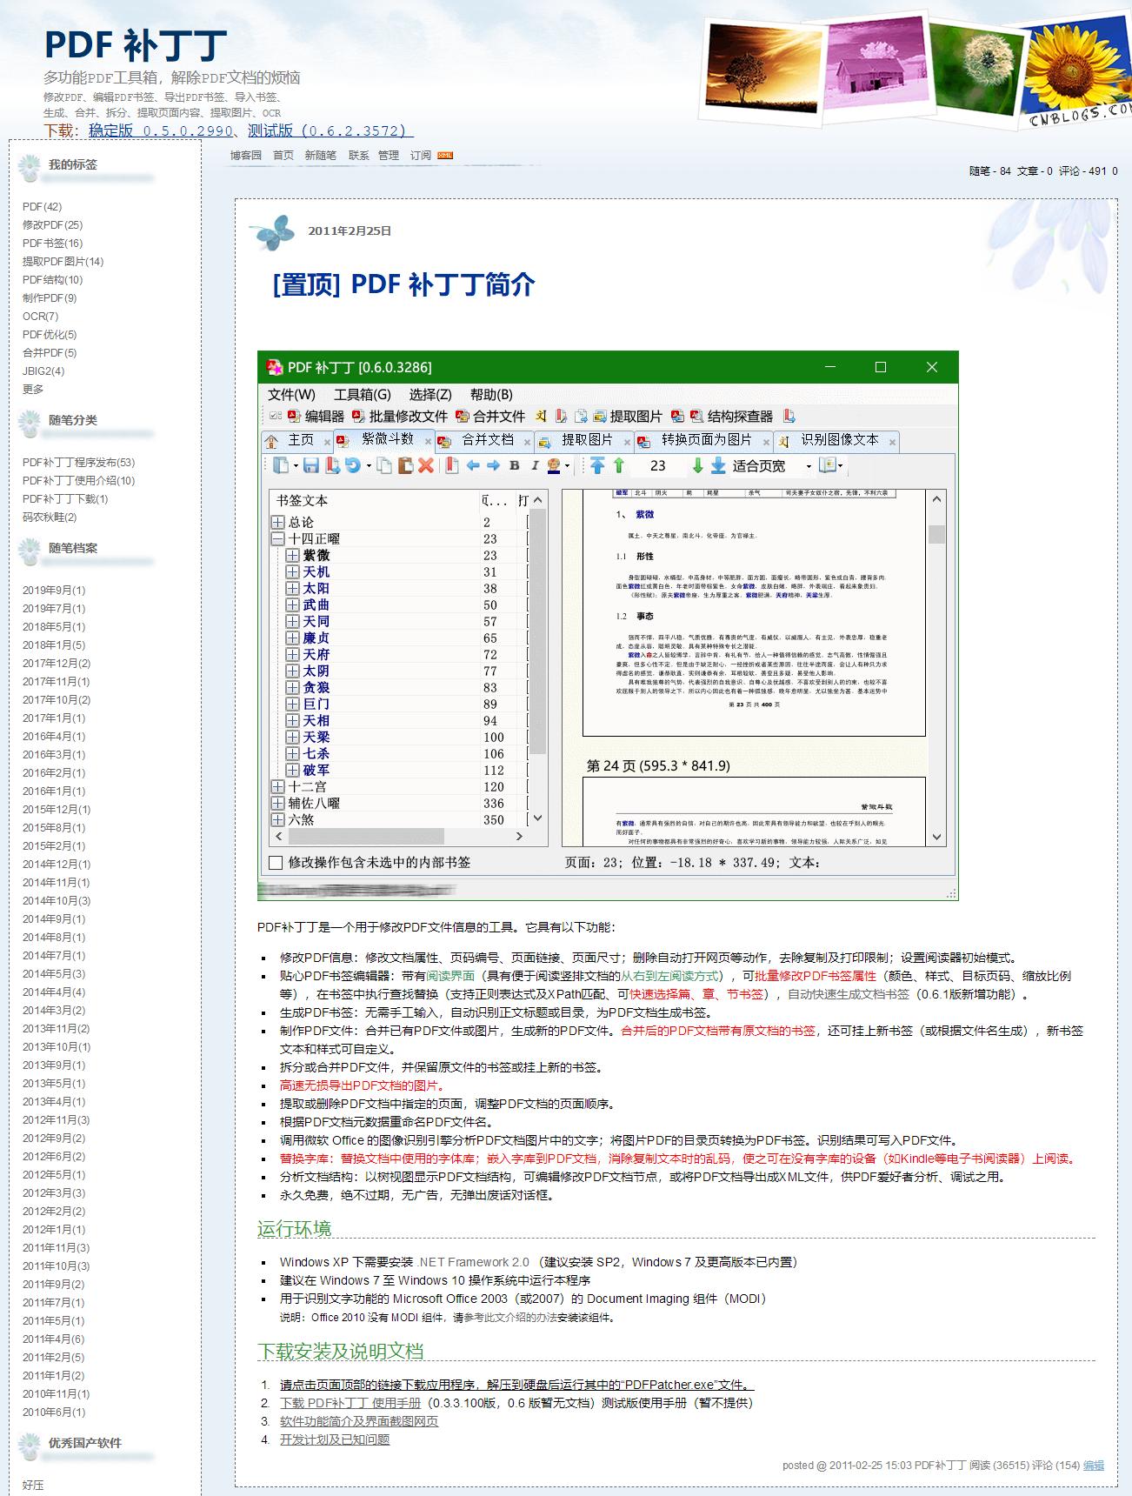Screen dimensions: 1132x1496
Task: Click the paste clipboard icon in editor toolbar
Action: coord(405,466)
